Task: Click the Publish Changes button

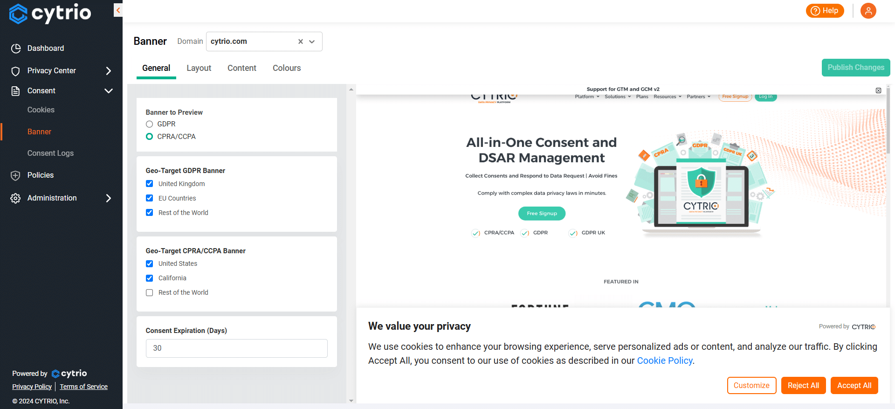Action: pos(855,68)
